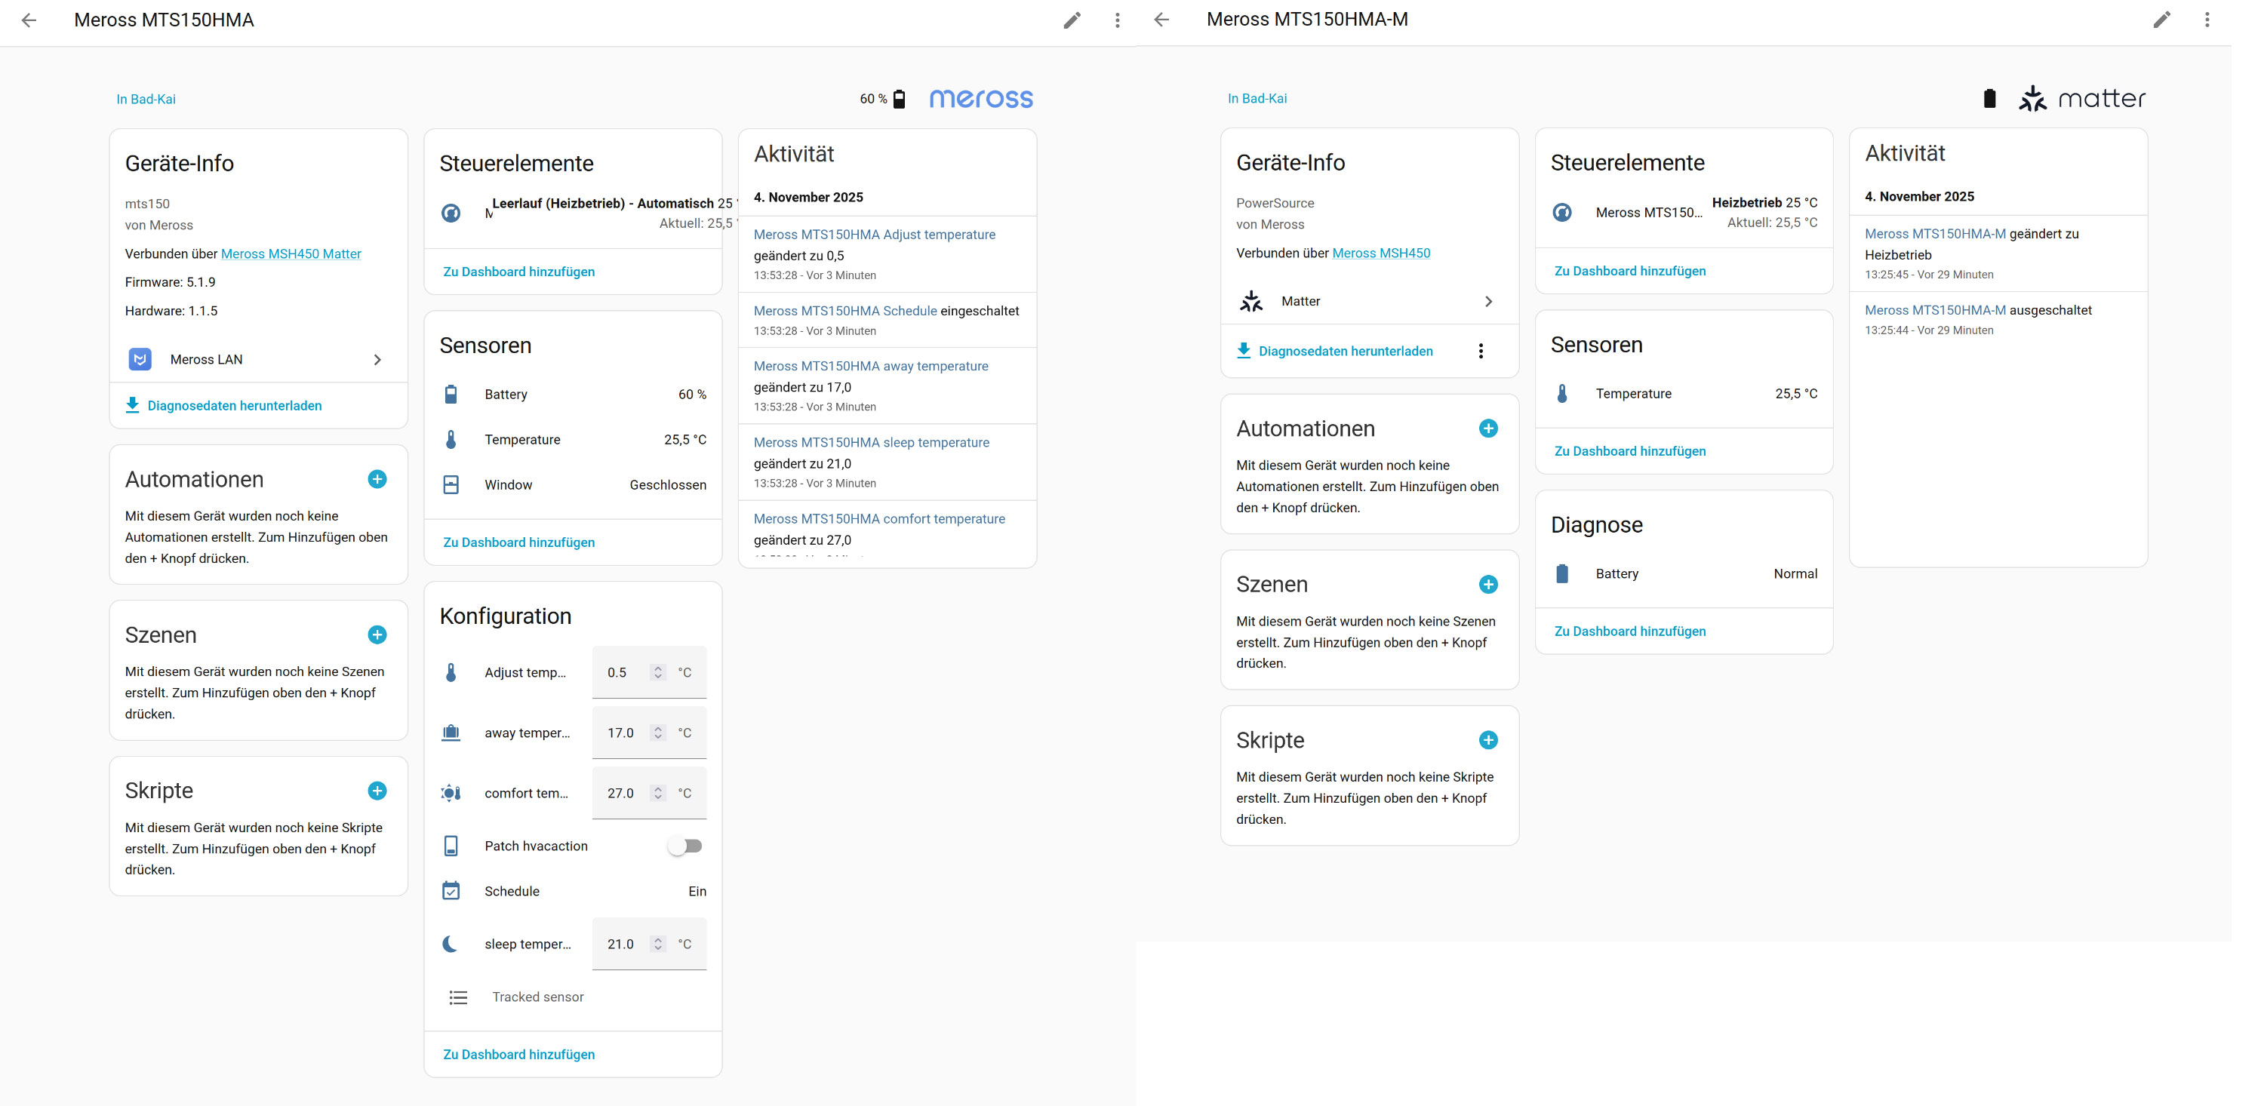The width and height of the screenshot is (2264, 1106).
Task: Download diagnostics data for MTS150HMA
Action: coord(234,406)
